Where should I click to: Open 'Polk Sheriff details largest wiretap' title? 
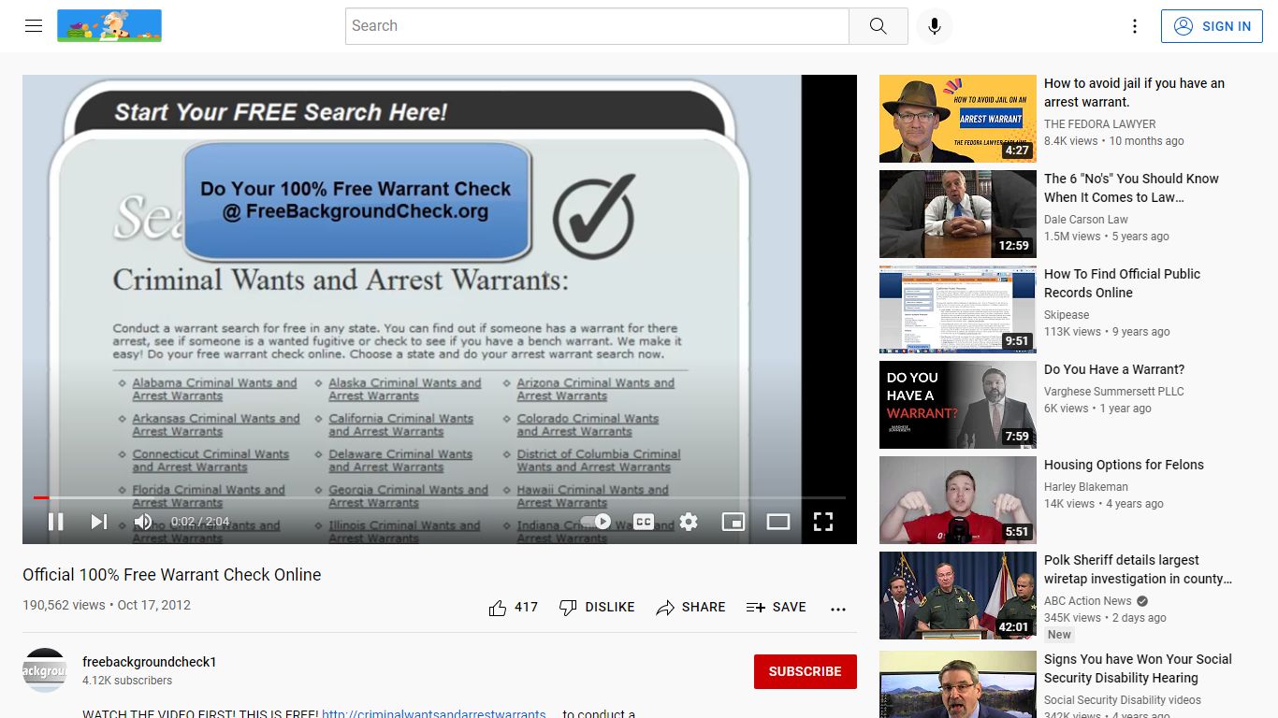click(1138, 569)
